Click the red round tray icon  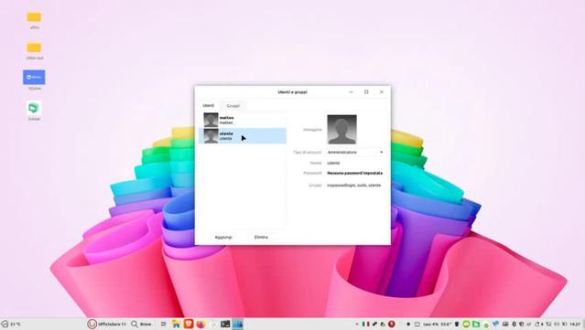[x=391, y=324]
